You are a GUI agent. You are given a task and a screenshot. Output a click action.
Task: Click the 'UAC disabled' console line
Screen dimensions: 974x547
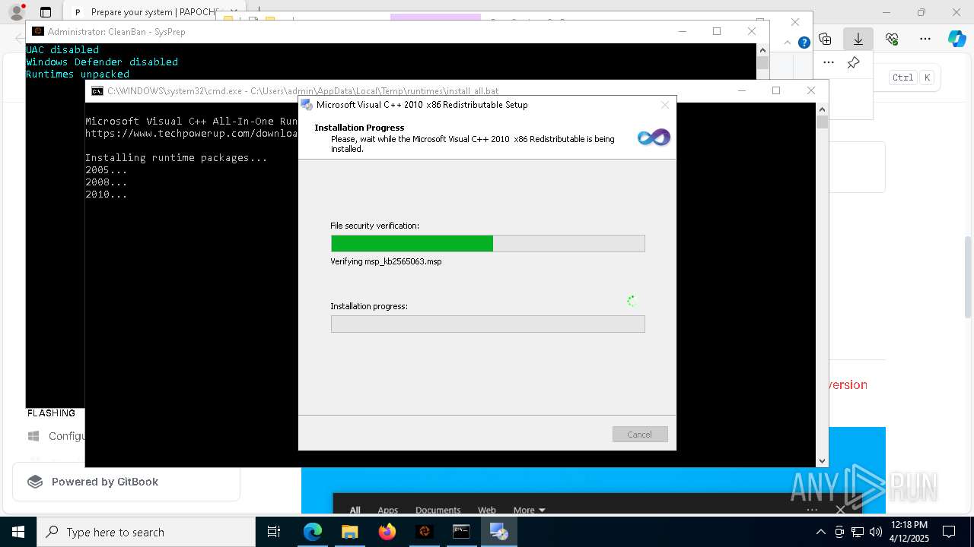[62, 49]
